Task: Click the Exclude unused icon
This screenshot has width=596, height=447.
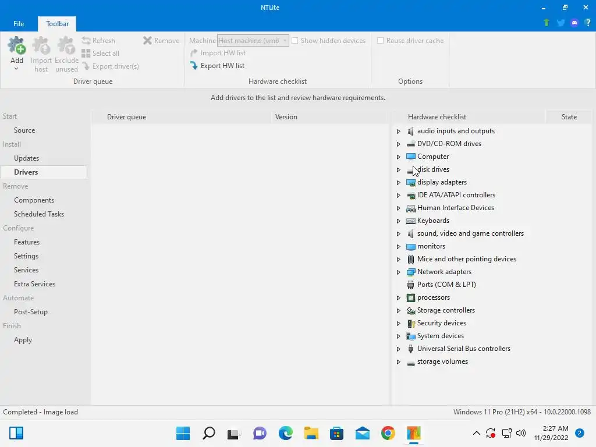Action: 66,45
